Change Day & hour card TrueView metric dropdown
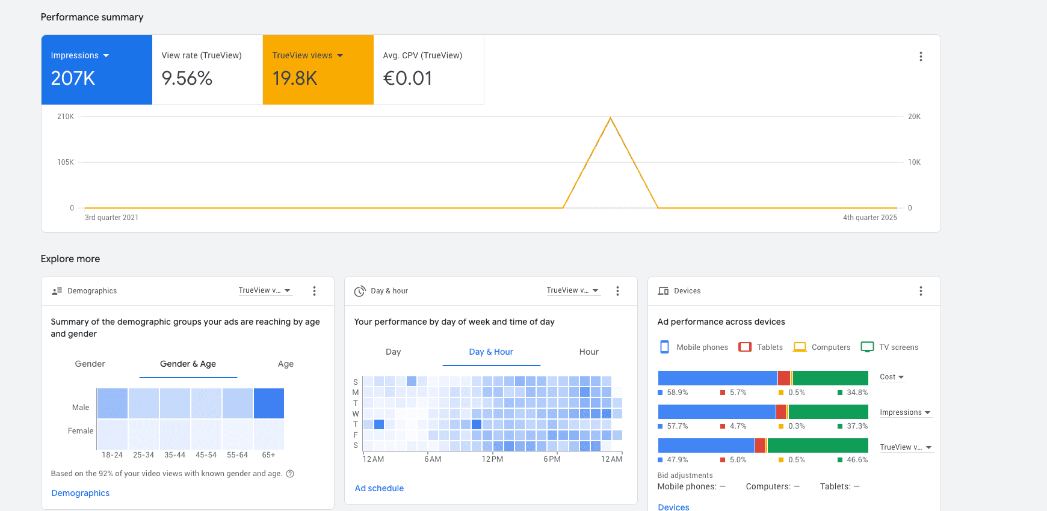 pyautogui.click(x=573, y=290)
